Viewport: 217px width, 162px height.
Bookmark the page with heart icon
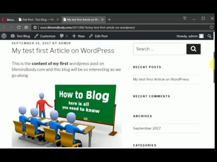(x=212, y=27)
